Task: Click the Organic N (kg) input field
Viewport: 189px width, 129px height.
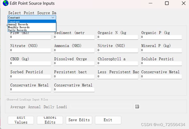Action: point(118,37)
